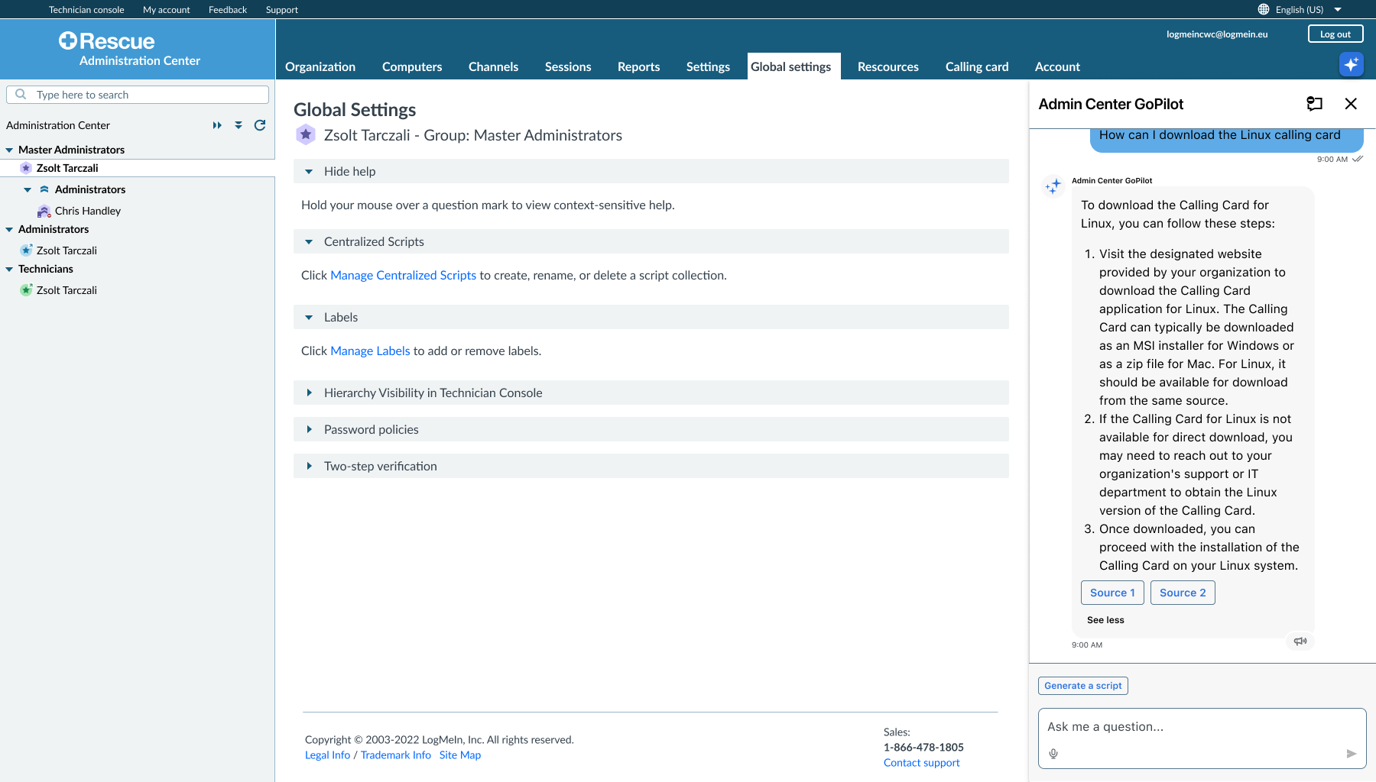This screenshot has width=1376, height=782.
Task: Click See less in GoPilot response
Action: pos(1105,620)
